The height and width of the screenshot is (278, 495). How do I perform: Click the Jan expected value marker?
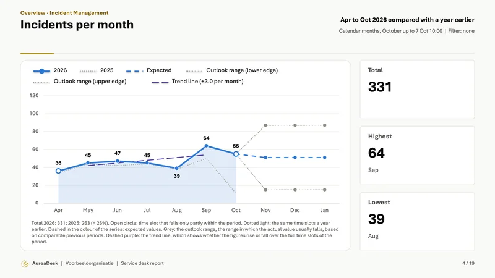coord(324,158)
